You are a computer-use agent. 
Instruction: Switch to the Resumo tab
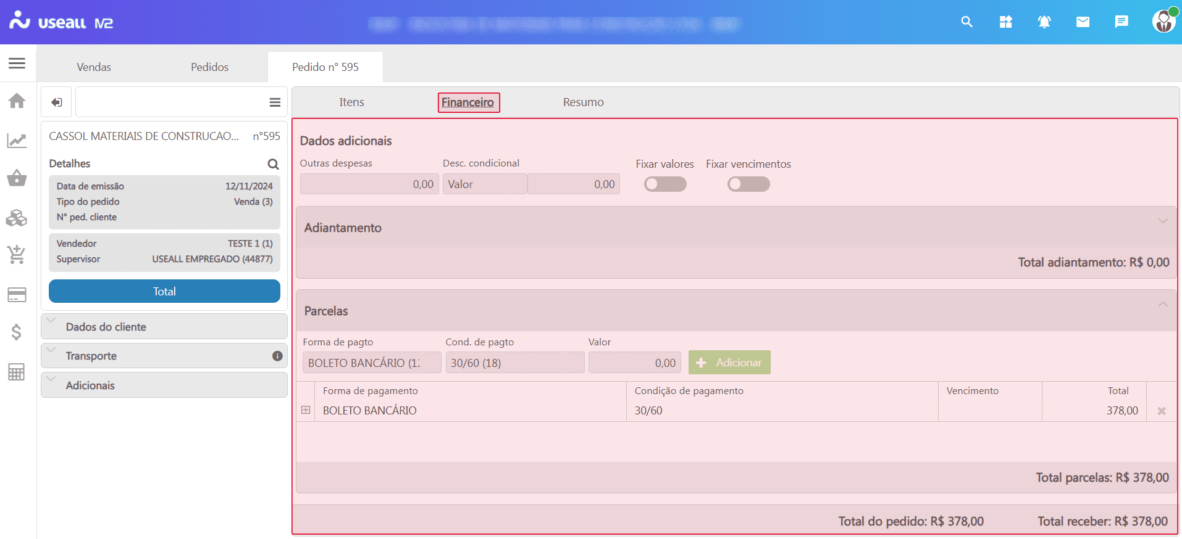point(583,102)
